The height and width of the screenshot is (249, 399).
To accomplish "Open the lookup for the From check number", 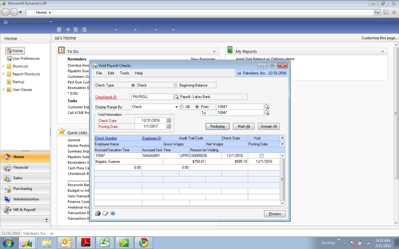I will pos(267,106).
